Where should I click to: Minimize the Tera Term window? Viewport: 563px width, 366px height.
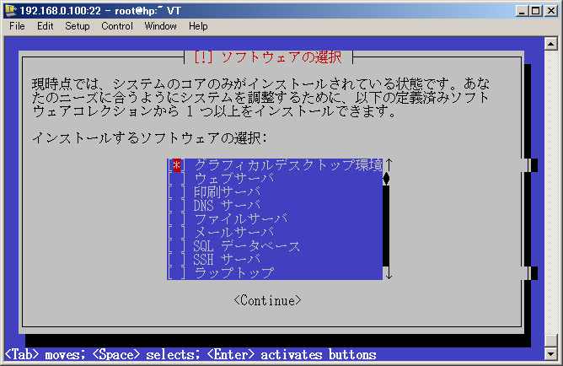pyautogui.click(x=522, y=11)
